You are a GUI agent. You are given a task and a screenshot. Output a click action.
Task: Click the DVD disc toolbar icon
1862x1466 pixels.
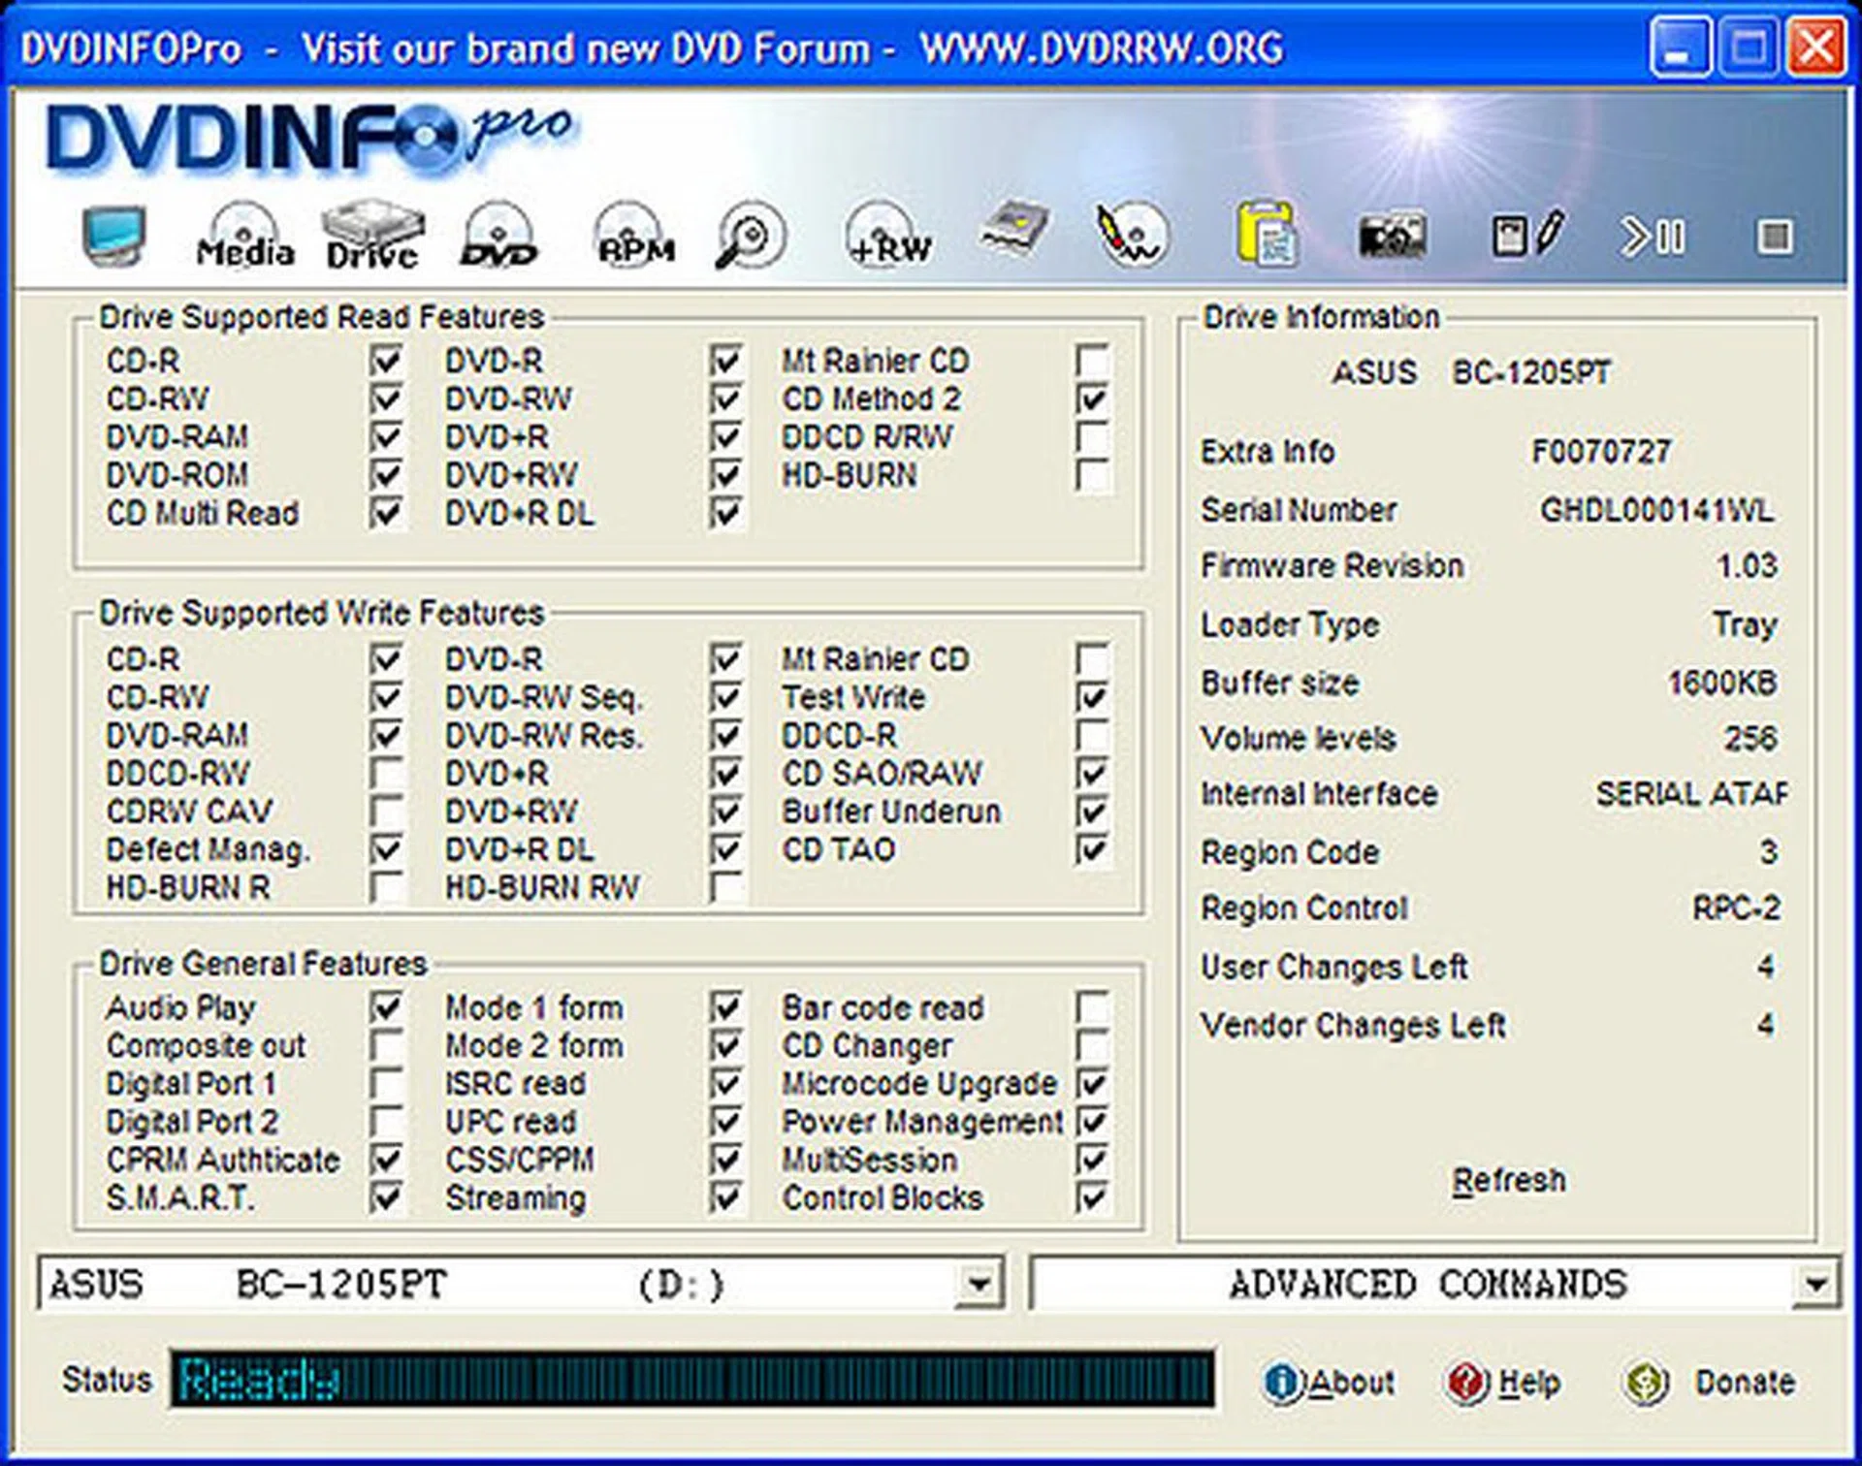(498, 236)
